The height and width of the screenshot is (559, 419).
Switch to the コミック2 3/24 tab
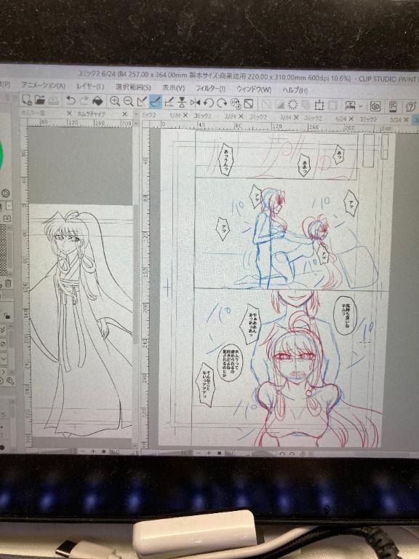tap(274, 117)
